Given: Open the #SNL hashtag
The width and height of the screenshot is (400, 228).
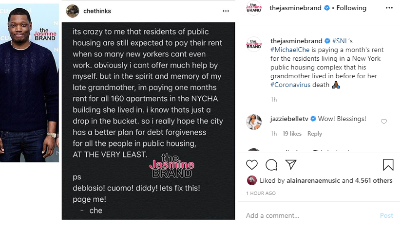Looking at the screenshot, I should pyautogui.click(x=335, y=41).
